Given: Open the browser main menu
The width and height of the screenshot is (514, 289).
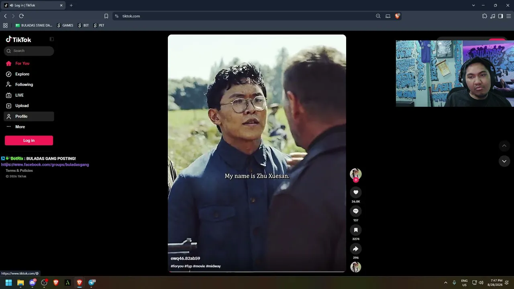Looking at the screenshot, I should pos(508,16).
